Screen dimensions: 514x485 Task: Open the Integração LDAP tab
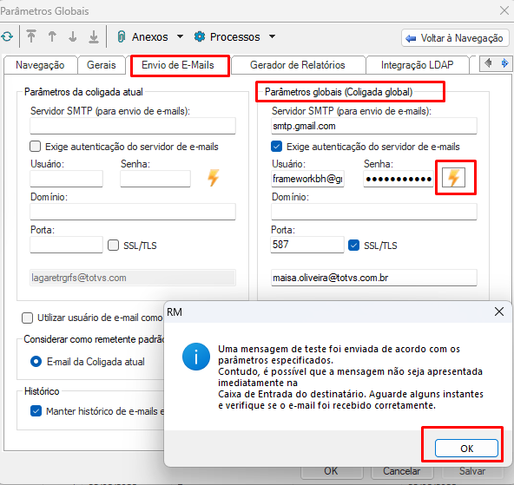(x=417, y=65)
